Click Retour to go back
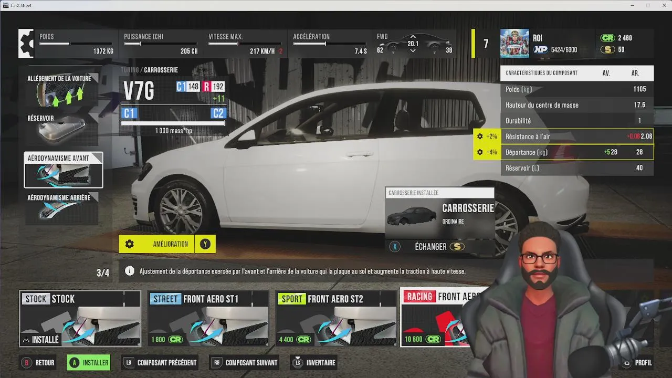 (45, 363)
